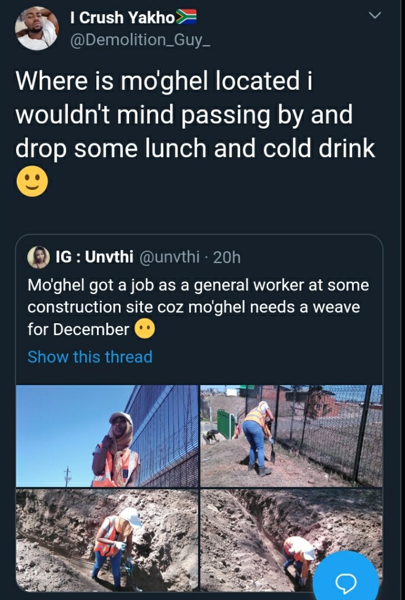Click the South African flag emoji

pyautogui.click(x=186, y=17)
